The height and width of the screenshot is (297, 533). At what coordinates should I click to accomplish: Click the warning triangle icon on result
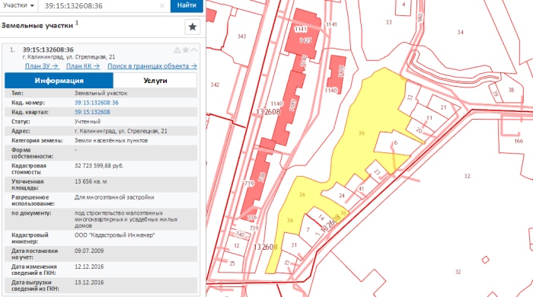coord(177,50)
